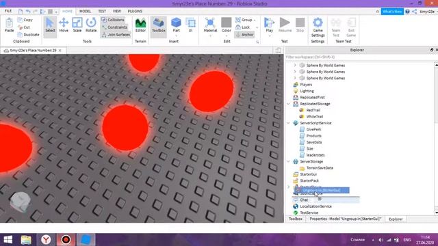Click the share icon near username

point(415,12)
